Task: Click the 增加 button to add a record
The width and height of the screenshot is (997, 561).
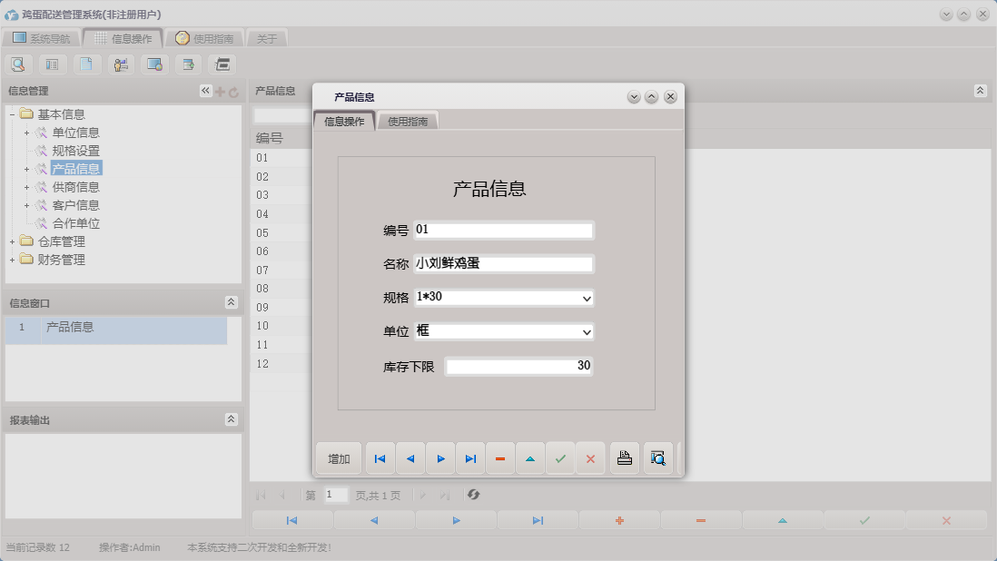Action: [338, 458]
